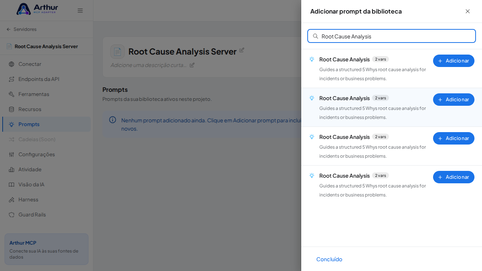482x271 pixels.
Task: Click the description placeholder 'Adicione uma descrição curta...'
Action: 148,65
